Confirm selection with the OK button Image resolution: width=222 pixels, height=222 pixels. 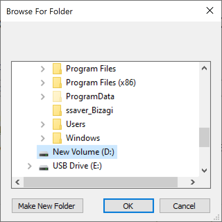point(129,206)
